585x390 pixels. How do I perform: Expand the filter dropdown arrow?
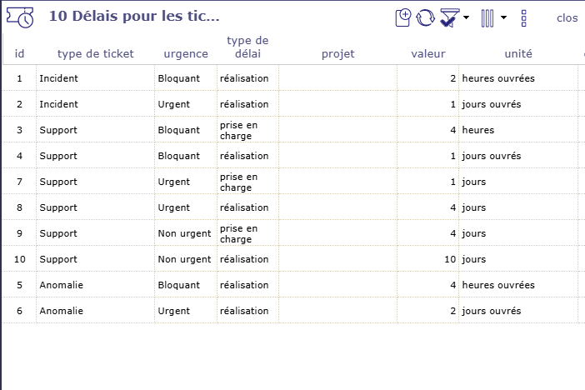pyautogui.click(x=466, y=17)
